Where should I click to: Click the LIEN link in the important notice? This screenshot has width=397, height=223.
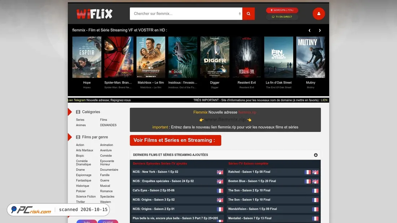[x=324, y=100]
